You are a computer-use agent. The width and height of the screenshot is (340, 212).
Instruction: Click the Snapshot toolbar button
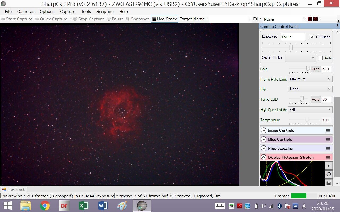pyautogui.click(x=137, y=19)
